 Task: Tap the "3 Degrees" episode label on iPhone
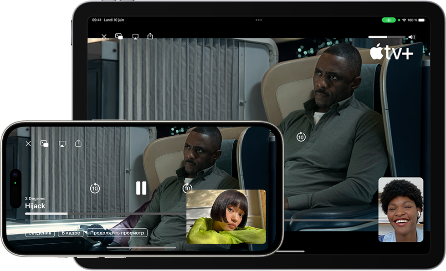[35, 199]
